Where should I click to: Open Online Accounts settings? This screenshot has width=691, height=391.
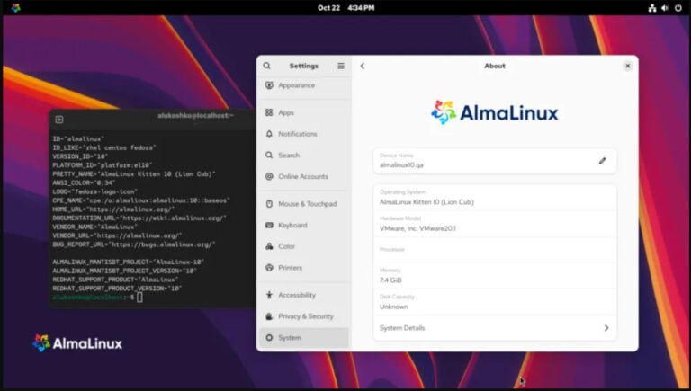click(304, 176)
